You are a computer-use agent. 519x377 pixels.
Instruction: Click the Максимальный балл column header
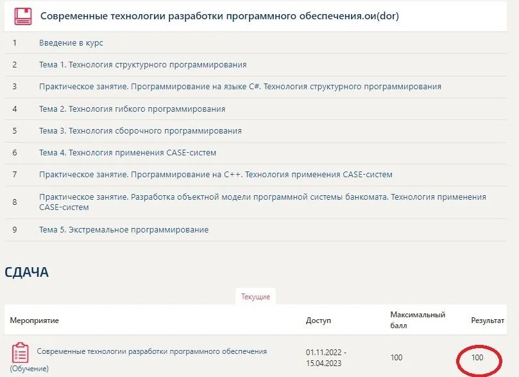418,320
